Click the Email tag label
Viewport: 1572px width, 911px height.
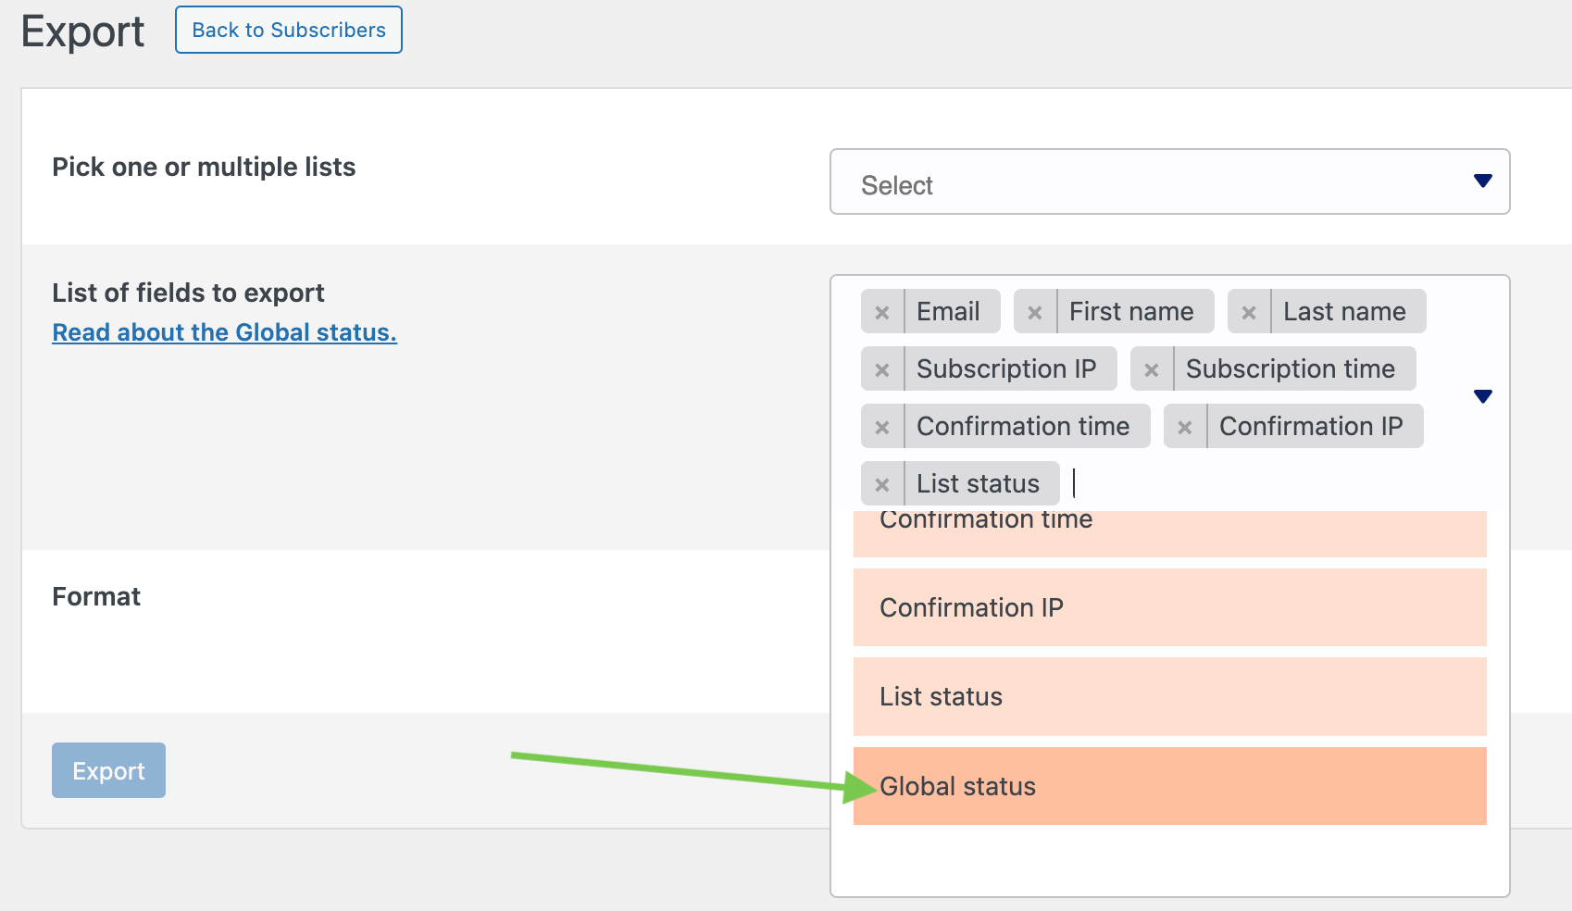pyautogui.click(x=949, y=312)
